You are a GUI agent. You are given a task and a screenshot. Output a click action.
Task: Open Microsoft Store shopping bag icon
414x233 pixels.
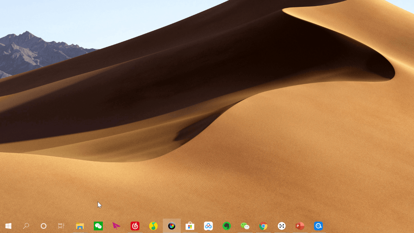pos(190,226)
